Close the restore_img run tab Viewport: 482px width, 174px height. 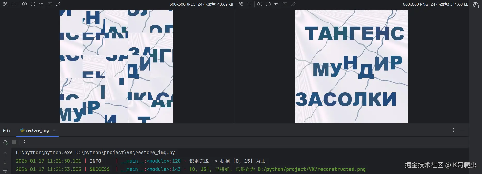point(54,130)
